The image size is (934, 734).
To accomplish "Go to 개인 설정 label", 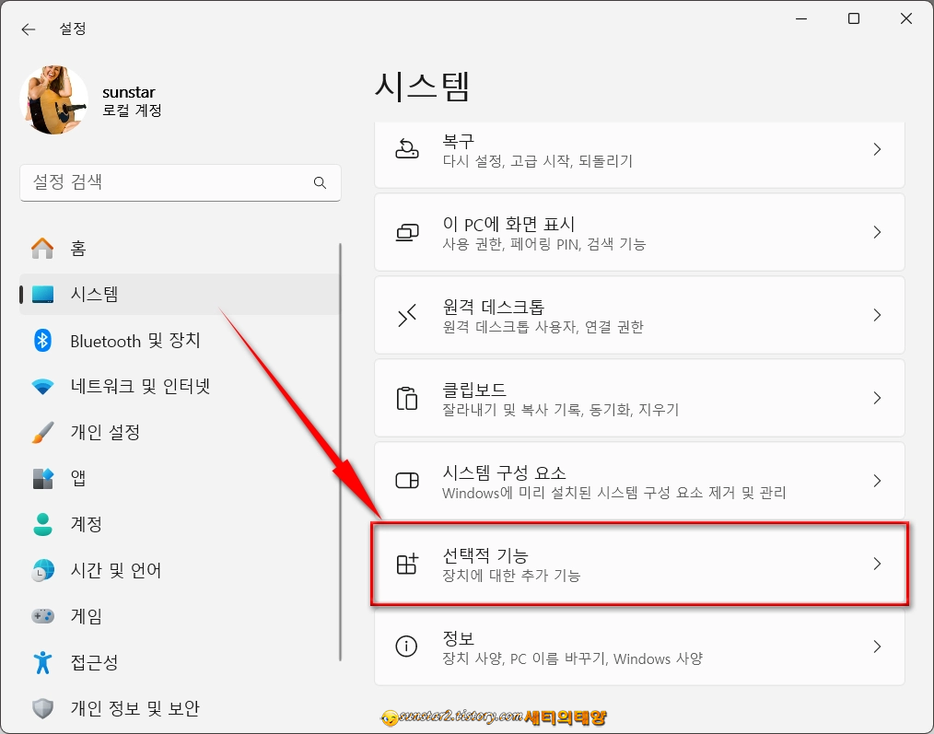I will point(105,433).
